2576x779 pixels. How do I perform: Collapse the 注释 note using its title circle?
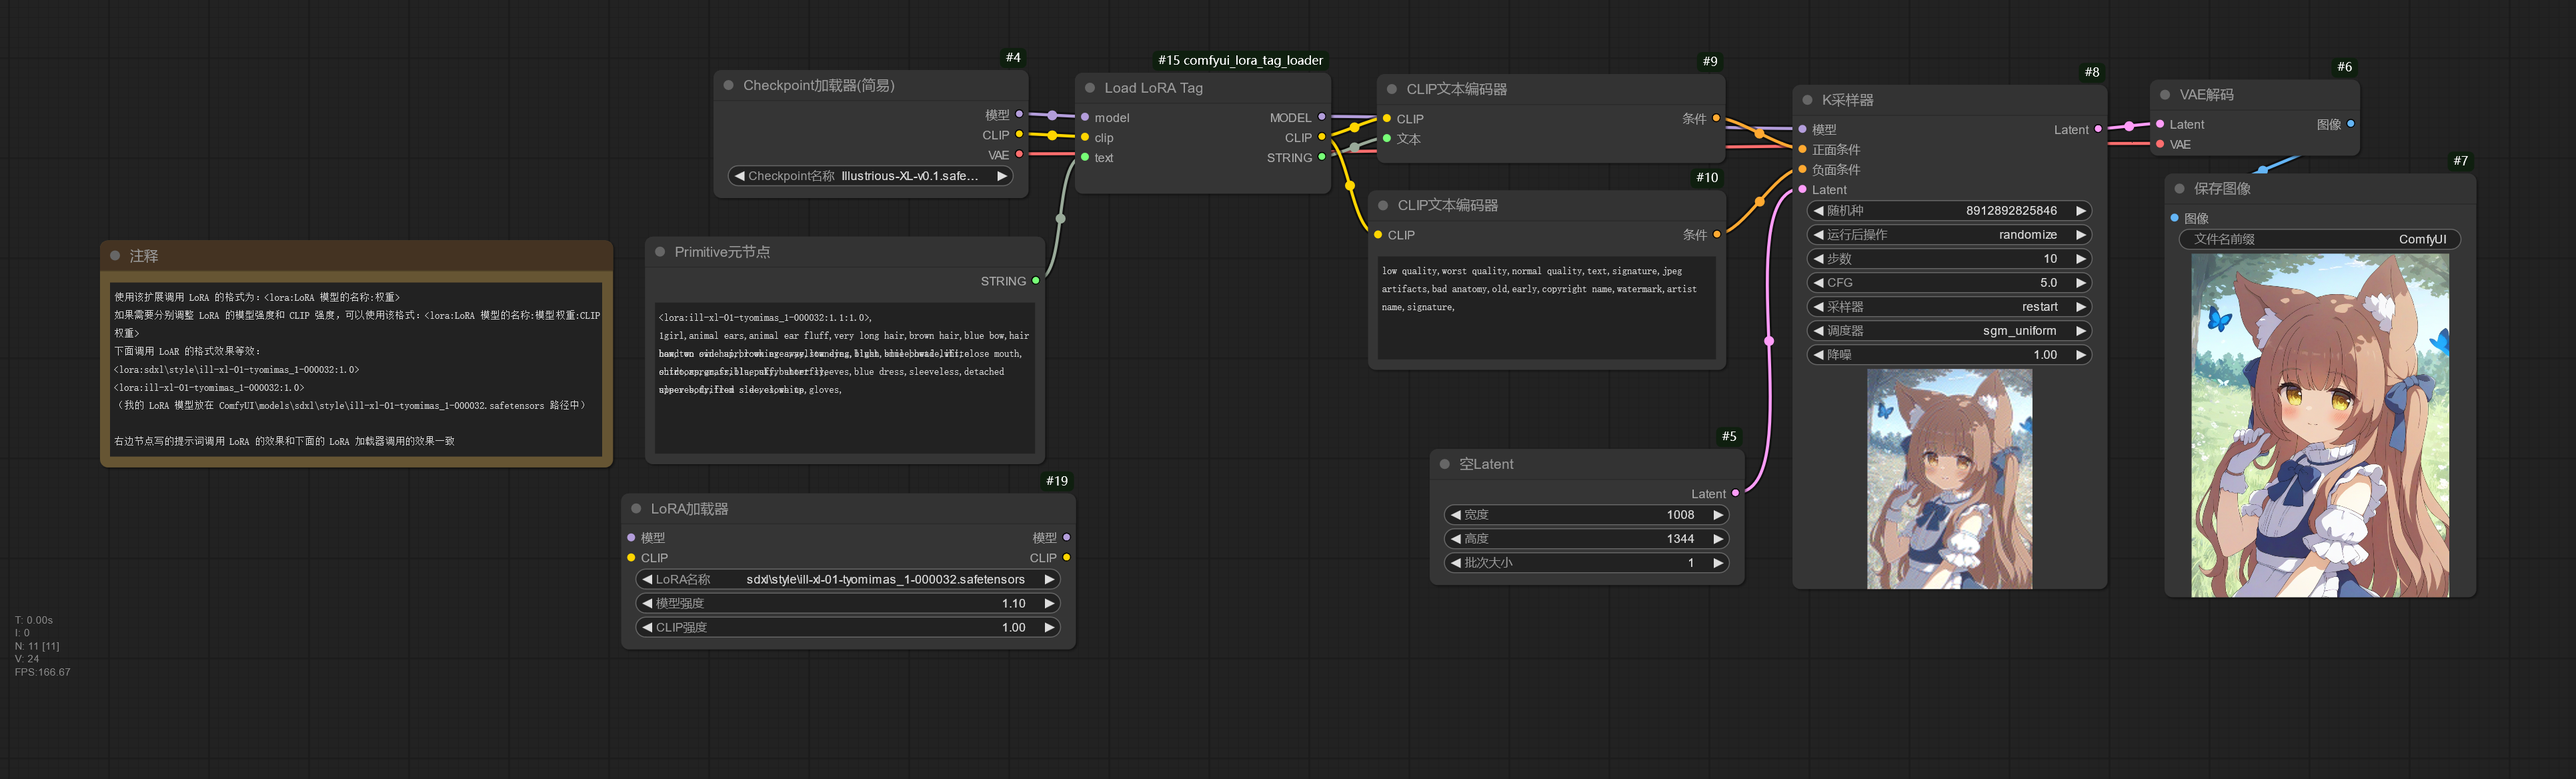point(114,256)
